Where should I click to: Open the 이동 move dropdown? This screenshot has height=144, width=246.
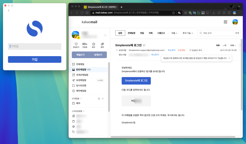pyautogui.click(x=174, y=33)
